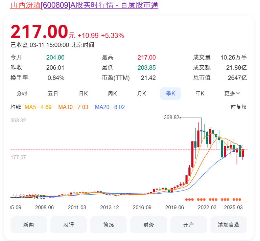
Task: Click the 177.07 y-axis price label
Action: coord(18,157)
